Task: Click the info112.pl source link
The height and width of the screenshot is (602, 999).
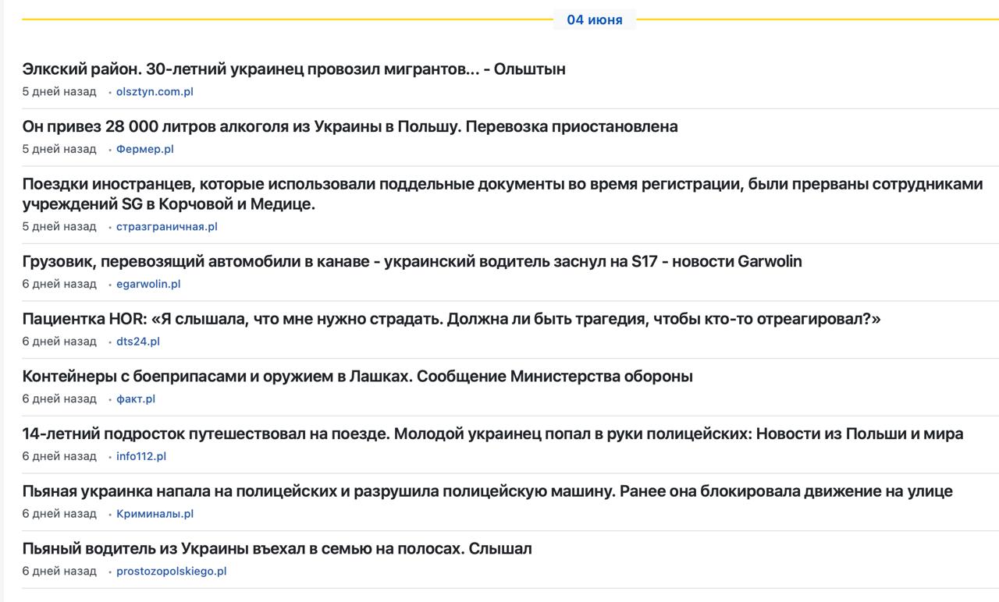Action: pos(141,456)
